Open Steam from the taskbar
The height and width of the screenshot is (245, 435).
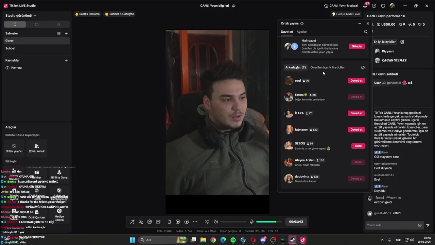coord(293,240)
